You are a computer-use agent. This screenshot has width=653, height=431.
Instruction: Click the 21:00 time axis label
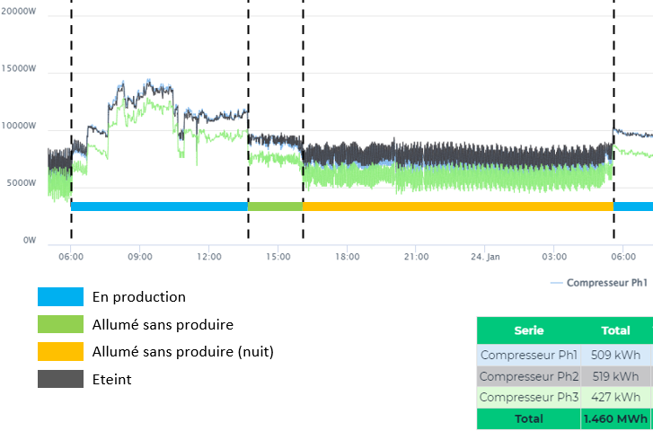click(416, 257)
